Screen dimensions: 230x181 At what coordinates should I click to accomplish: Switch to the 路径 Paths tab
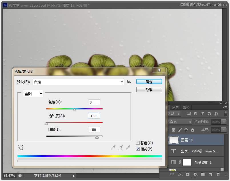click(x=186, y=107)
